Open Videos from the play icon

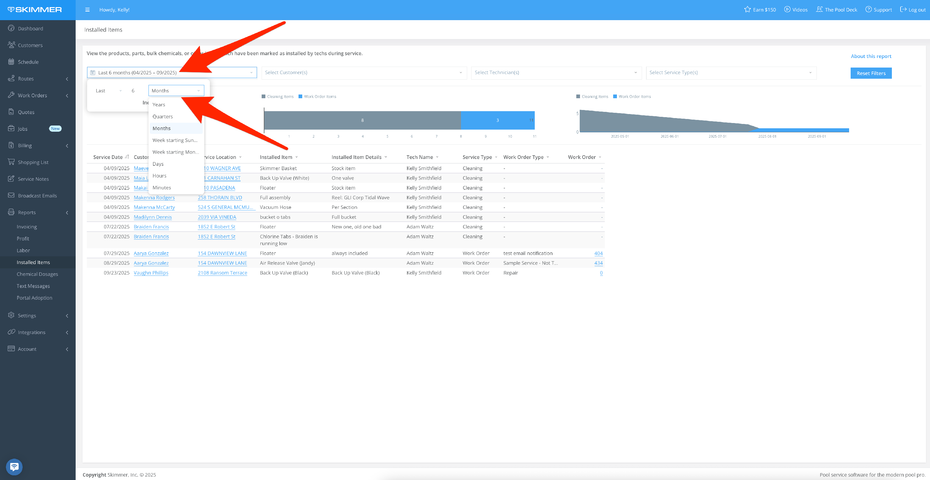tap(787, 10)
